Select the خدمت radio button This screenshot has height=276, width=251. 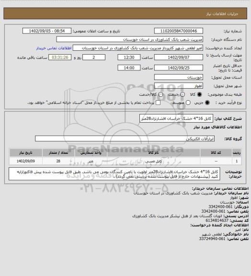click(183, 94)
